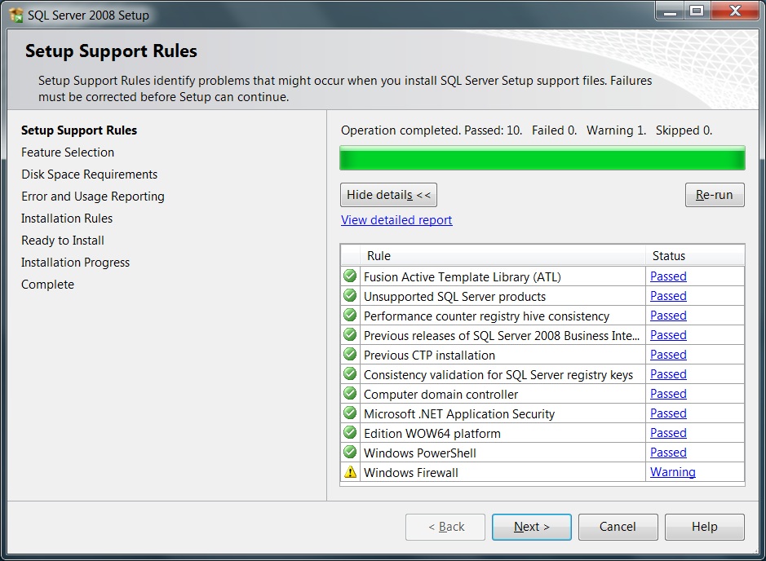The image size is (766, 561).
Task: Sort the table by the Rule column header
Action: (x=493, y=256)
